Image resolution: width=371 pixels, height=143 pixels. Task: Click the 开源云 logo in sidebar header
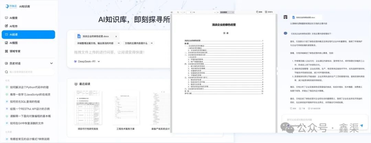pos(10,6)
